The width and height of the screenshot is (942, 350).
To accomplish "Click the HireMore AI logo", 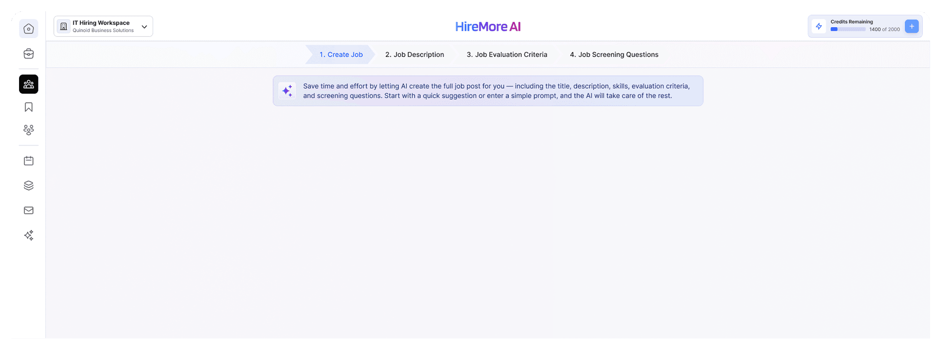I will [488, 27].
